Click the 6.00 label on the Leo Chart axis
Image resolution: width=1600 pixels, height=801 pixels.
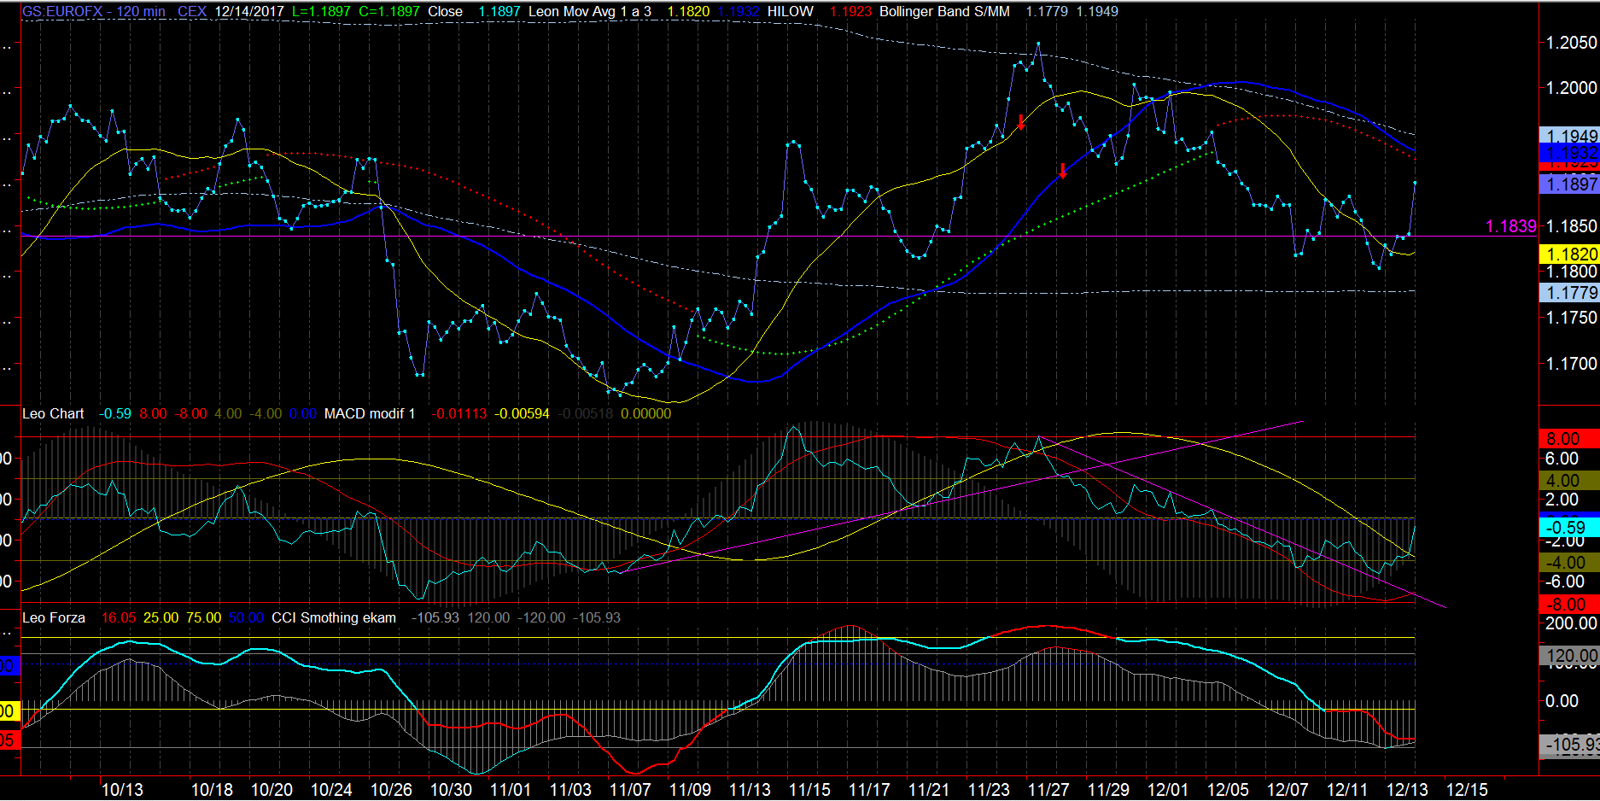[1562, 459]
